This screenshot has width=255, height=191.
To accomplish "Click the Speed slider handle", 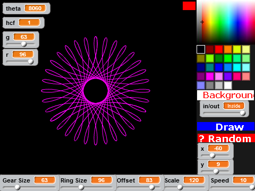I will (252, 187).
